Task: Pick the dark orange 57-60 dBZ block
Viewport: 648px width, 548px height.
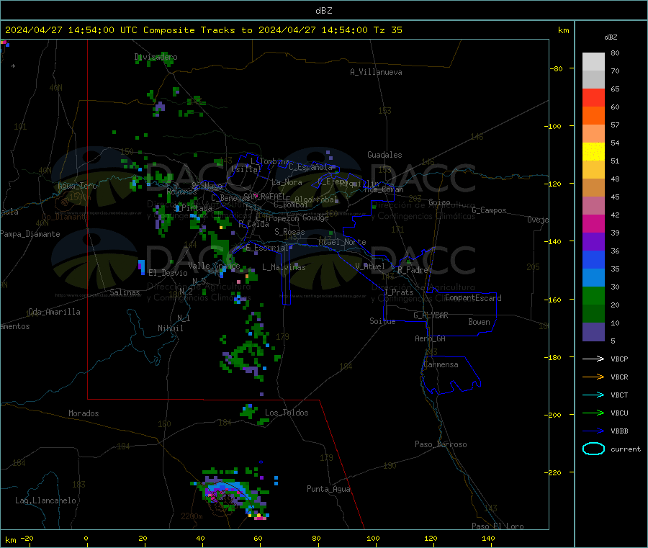Action: pyautogui.click(x=593, y=116)
